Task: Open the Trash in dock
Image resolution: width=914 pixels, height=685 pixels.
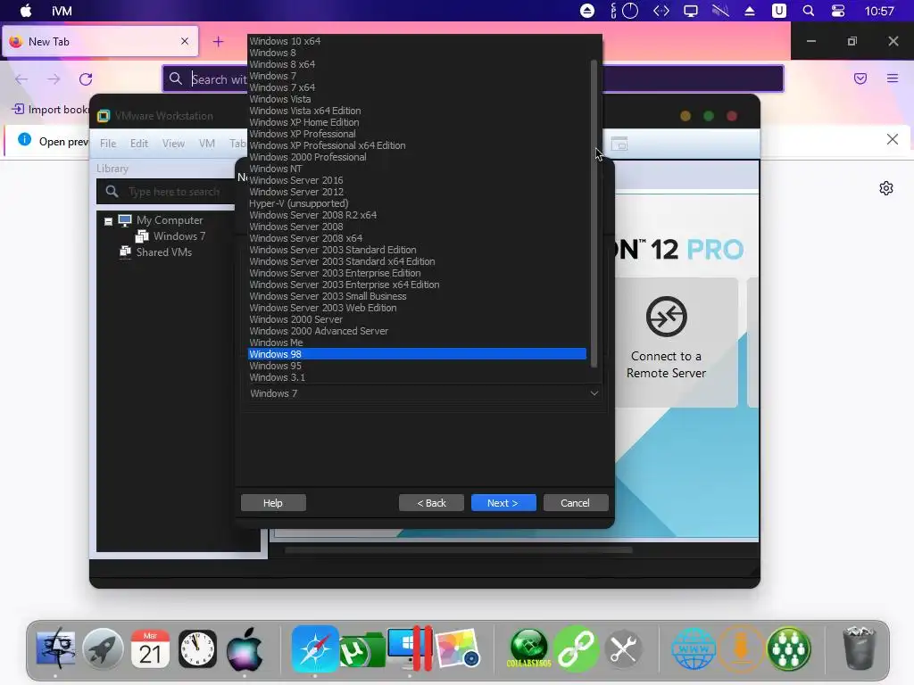Action: (860, 648)
